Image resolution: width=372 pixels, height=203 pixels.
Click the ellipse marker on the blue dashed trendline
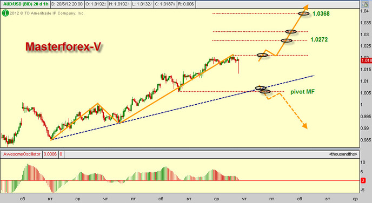261,88
